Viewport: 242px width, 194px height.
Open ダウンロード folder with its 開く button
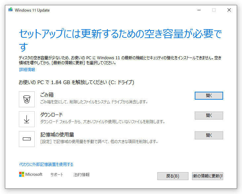pos(209,116)
